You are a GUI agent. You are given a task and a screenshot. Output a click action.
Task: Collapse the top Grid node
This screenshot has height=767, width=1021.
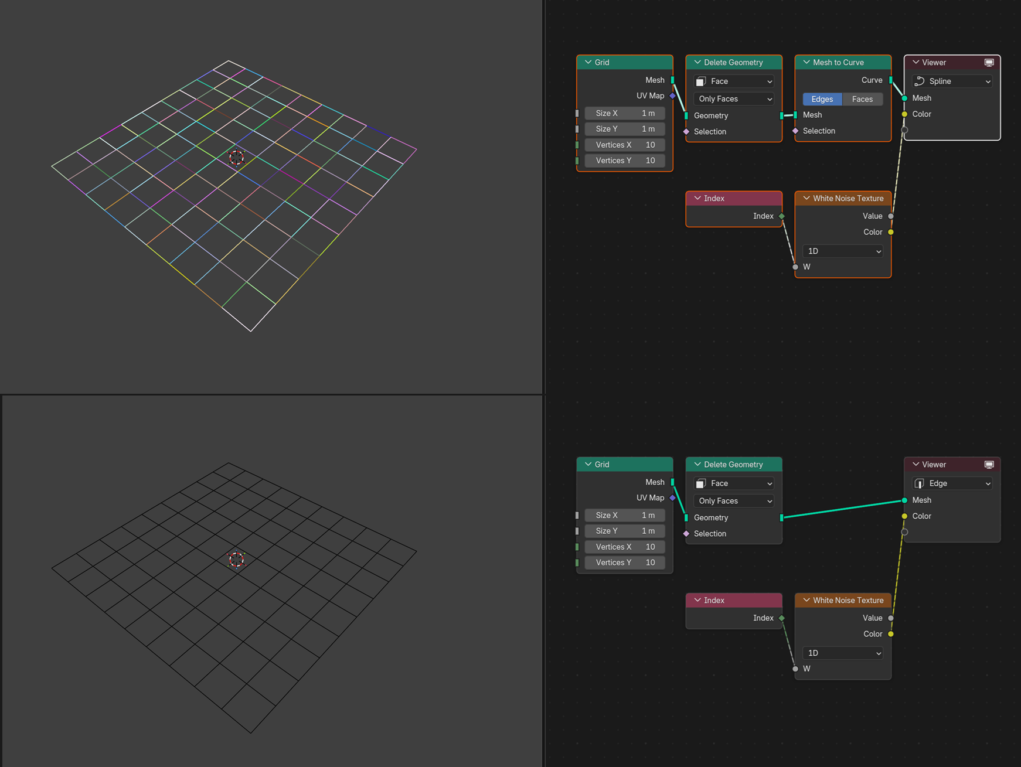588,62
